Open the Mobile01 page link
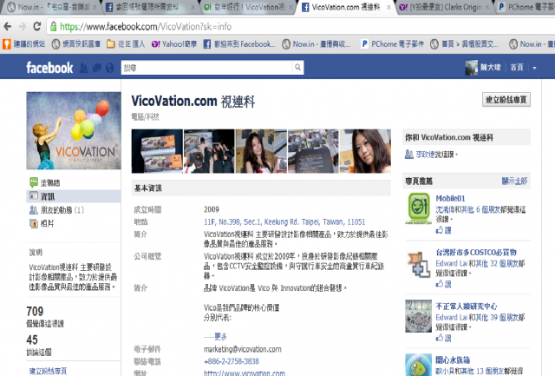Image resolution: width=555 pixels, height=376 pixels. (x=450, y=199)
